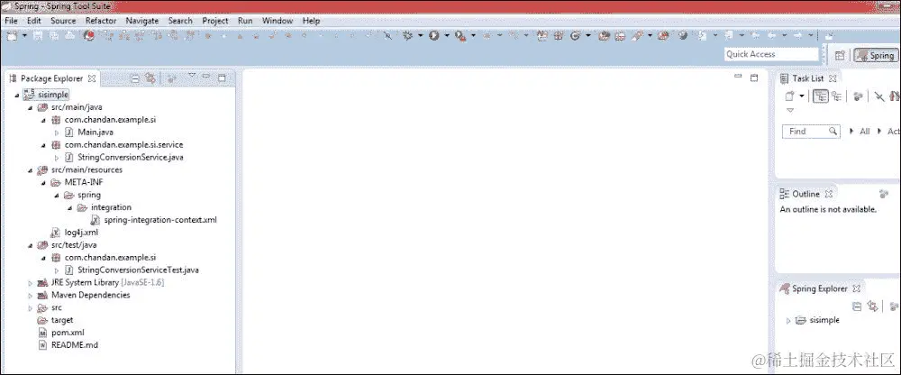Toggle the Categorized view icon in Task List
This screenshot has width=901, height=375.
pyautogui.click(x=821, y=96)
